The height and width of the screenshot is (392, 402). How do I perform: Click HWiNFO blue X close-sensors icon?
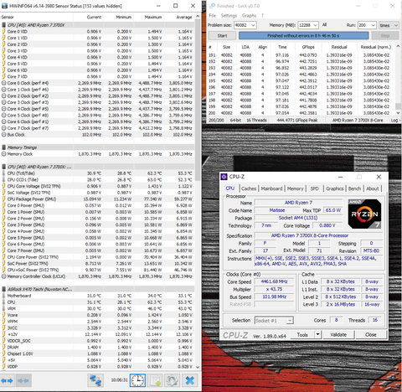tap(190, 380)
